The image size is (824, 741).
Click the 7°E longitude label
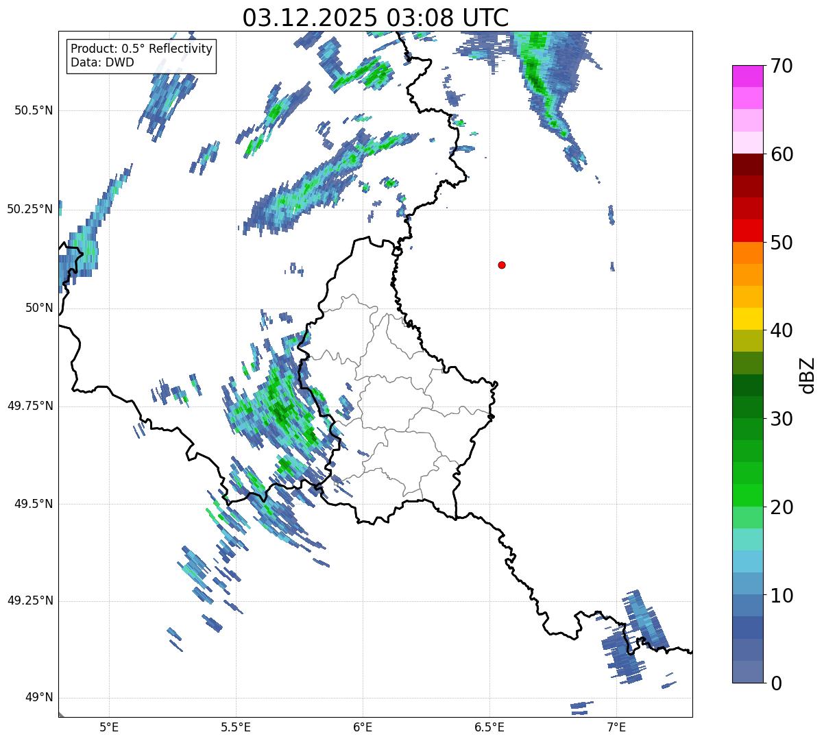pyautogui.click(x=616, y=727)
